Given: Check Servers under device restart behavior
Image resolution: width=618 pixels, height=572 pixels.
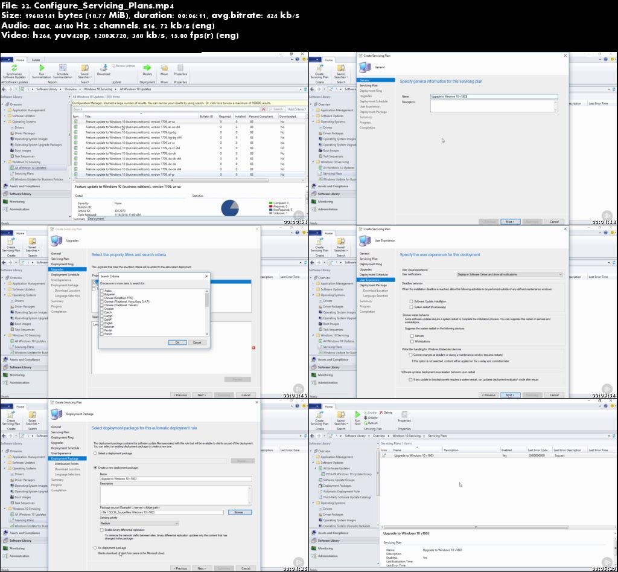Looking at the screenshot, I should coord(412,336).
